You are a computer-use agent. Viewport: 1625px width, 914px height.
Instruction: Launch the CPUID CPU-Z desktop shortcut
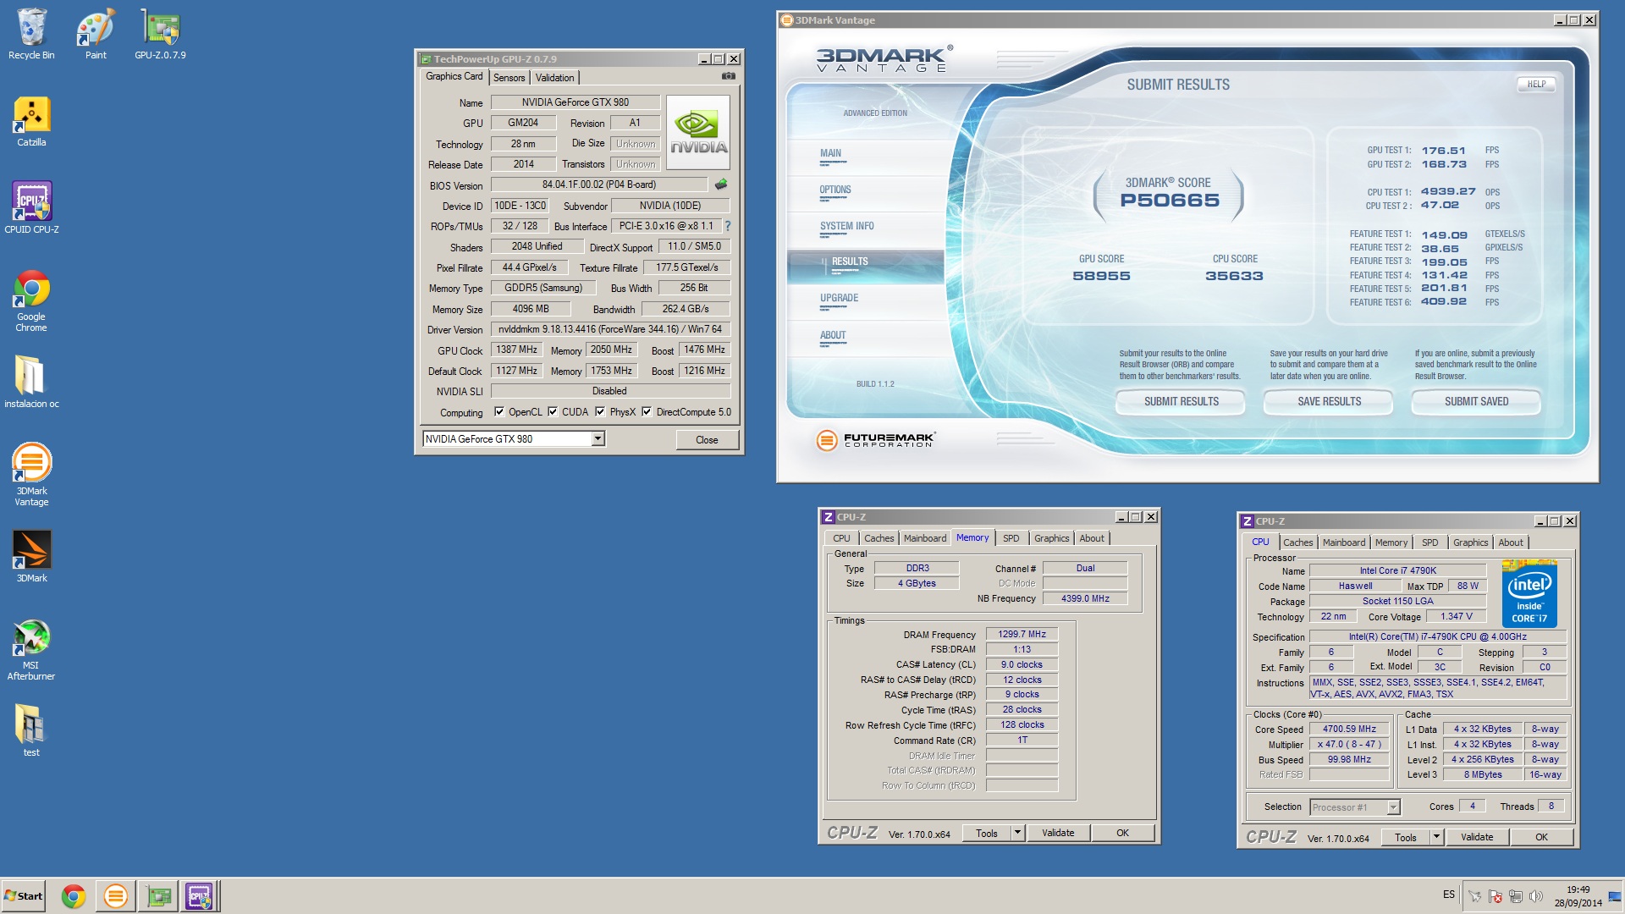click(31, 207)
